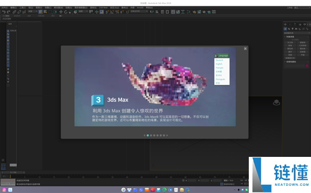
Task: Click the ViewCube in the viewport
Action: click(276, 103)
